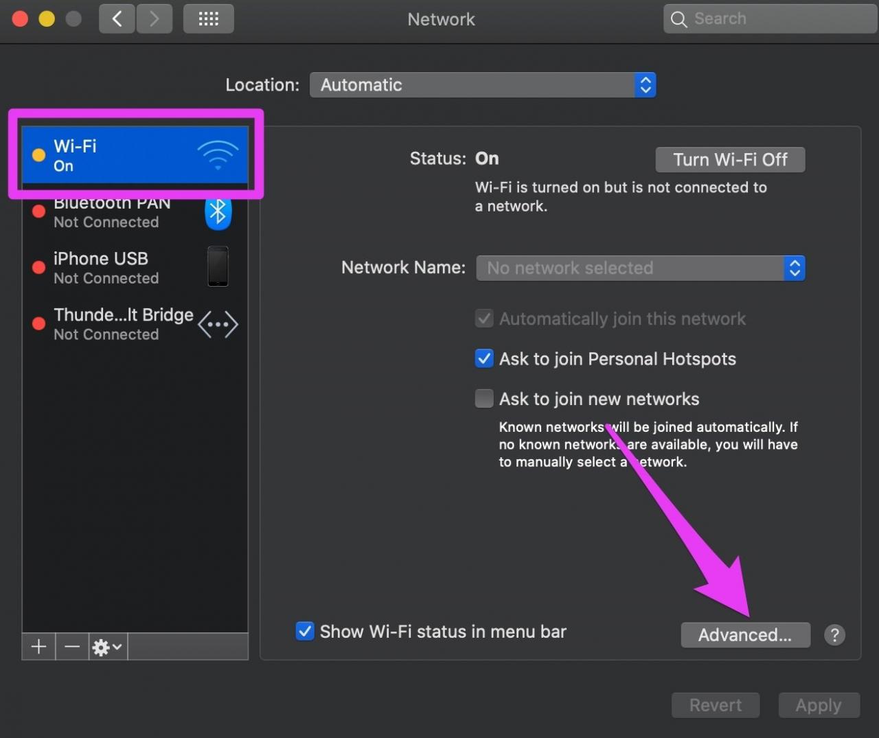The width and height of the screenshot is (879, 738).
Task: Click the iPhone USB device icon
Action: (x=218, y=266)
